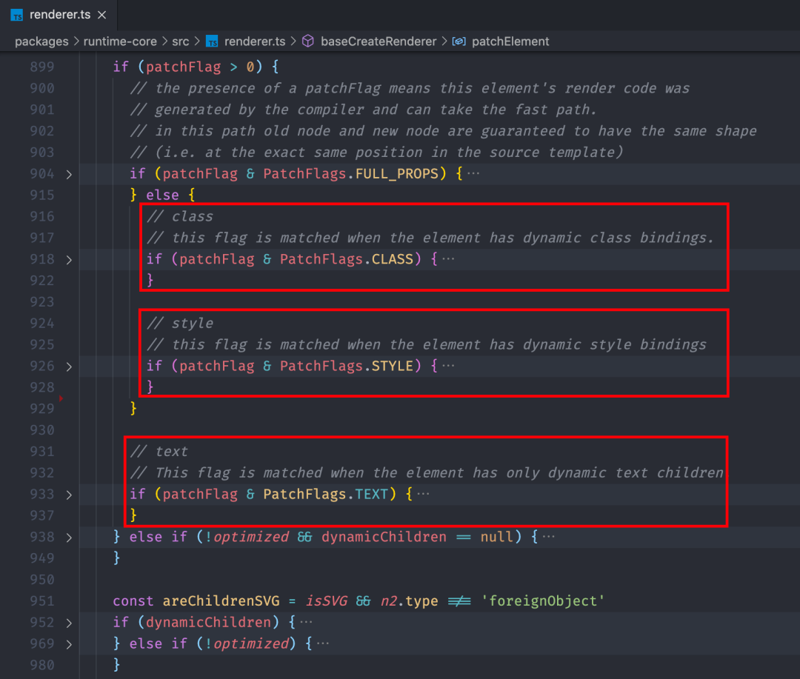The image size is (800, 679).
Task: Click the ellipsis after dynamicChildren == null line
Action: [x=548, y=537]
